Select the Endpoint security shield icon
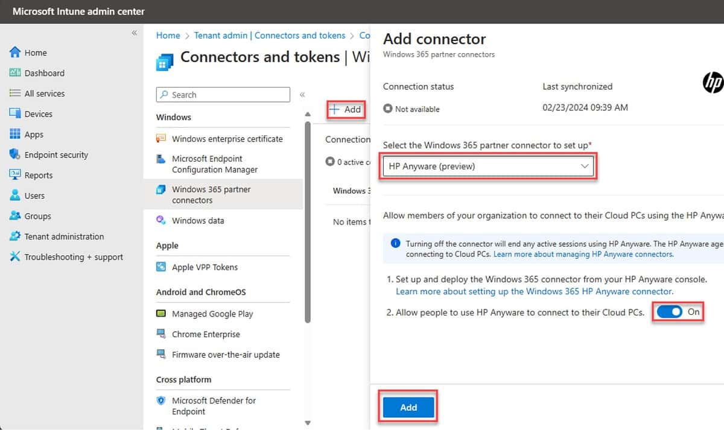The height and width of the screenshot is (430, 724). pos(15,154)
